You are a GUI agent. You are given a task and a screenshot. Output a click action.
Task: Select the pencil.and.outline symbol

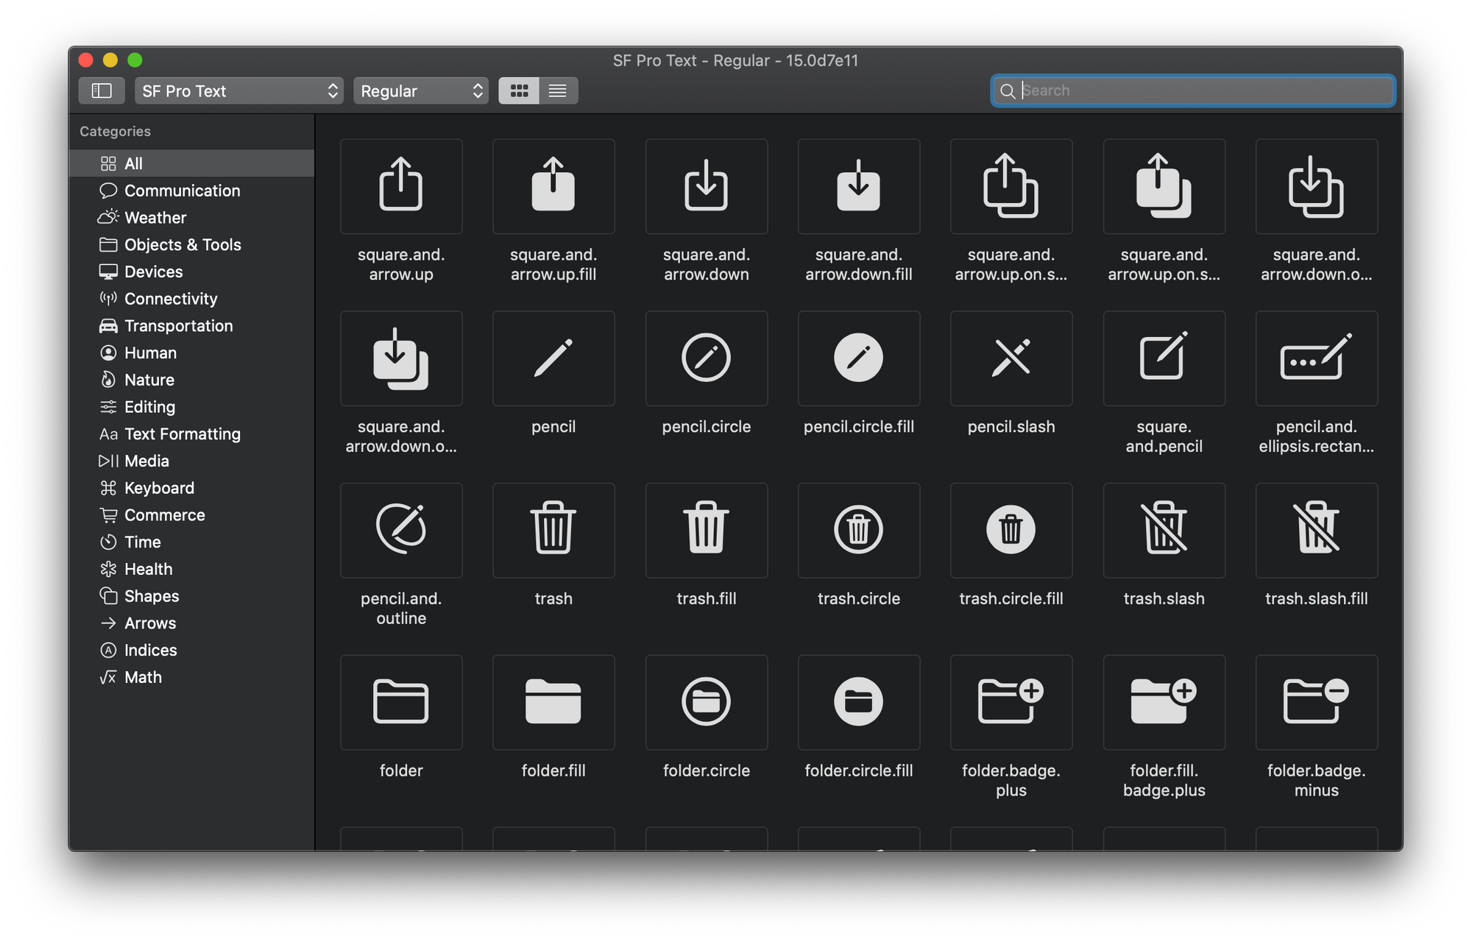(x=401, y=531)
